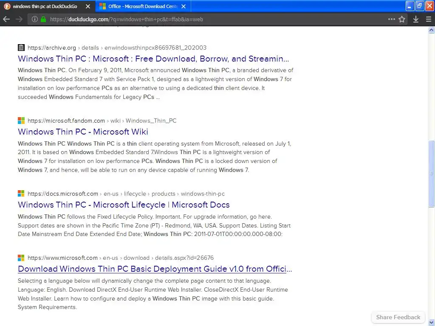Open the site information icon in address bar

(x=35, y=19)
